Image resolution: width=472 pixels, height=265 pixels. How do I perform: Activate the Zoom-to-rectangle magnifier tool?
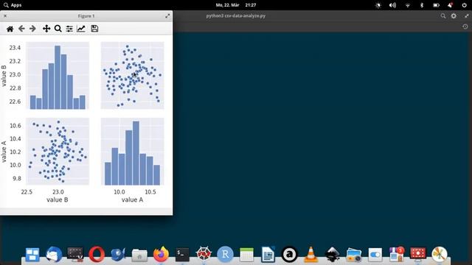tap(58, 29)
